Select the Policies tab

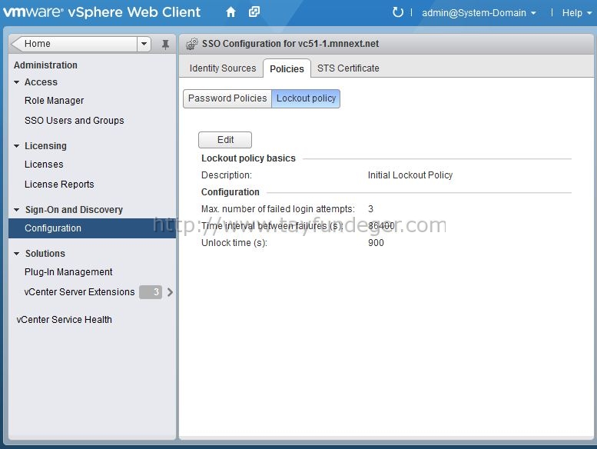point(287,68)
